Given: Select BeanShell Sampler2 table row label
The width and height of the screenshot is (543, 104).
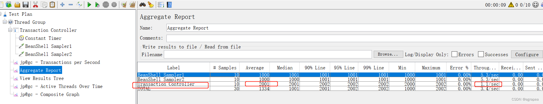Looking at the screenshot, I should pos(161,79).
